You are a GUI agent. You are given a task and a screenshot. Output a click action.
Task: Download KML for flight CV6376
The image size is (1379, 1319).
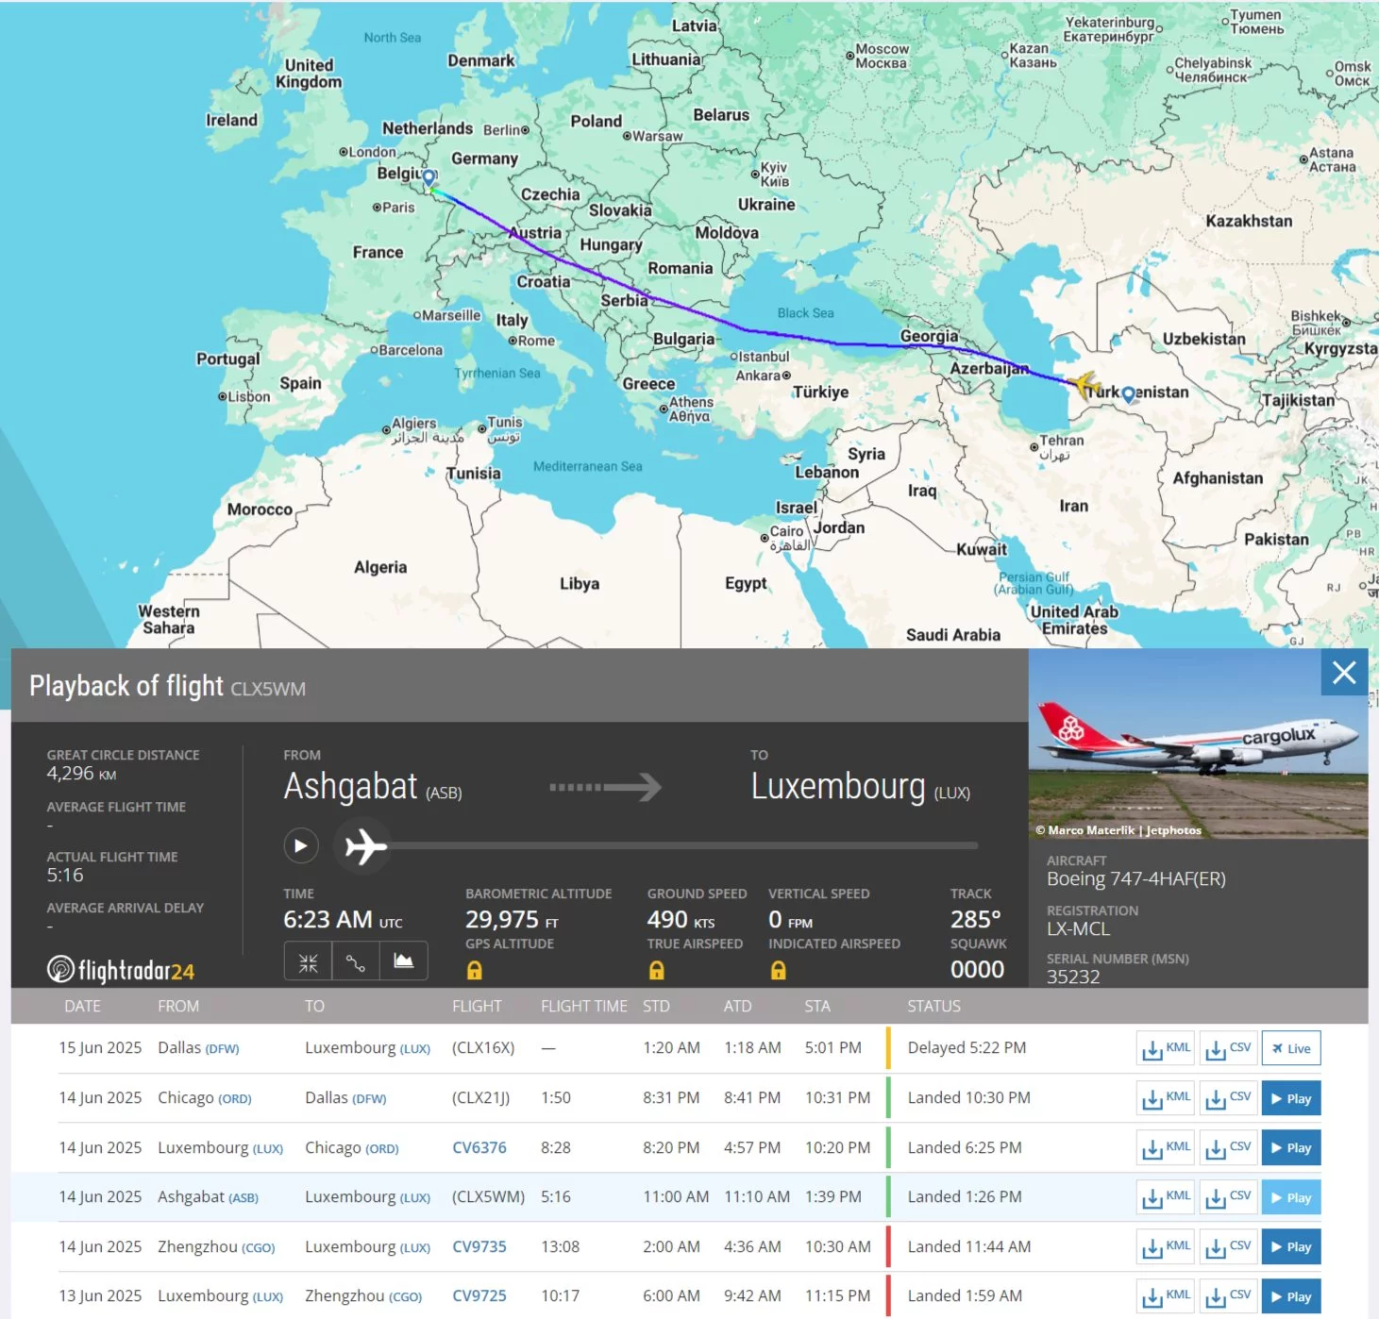point(1166,1148)
